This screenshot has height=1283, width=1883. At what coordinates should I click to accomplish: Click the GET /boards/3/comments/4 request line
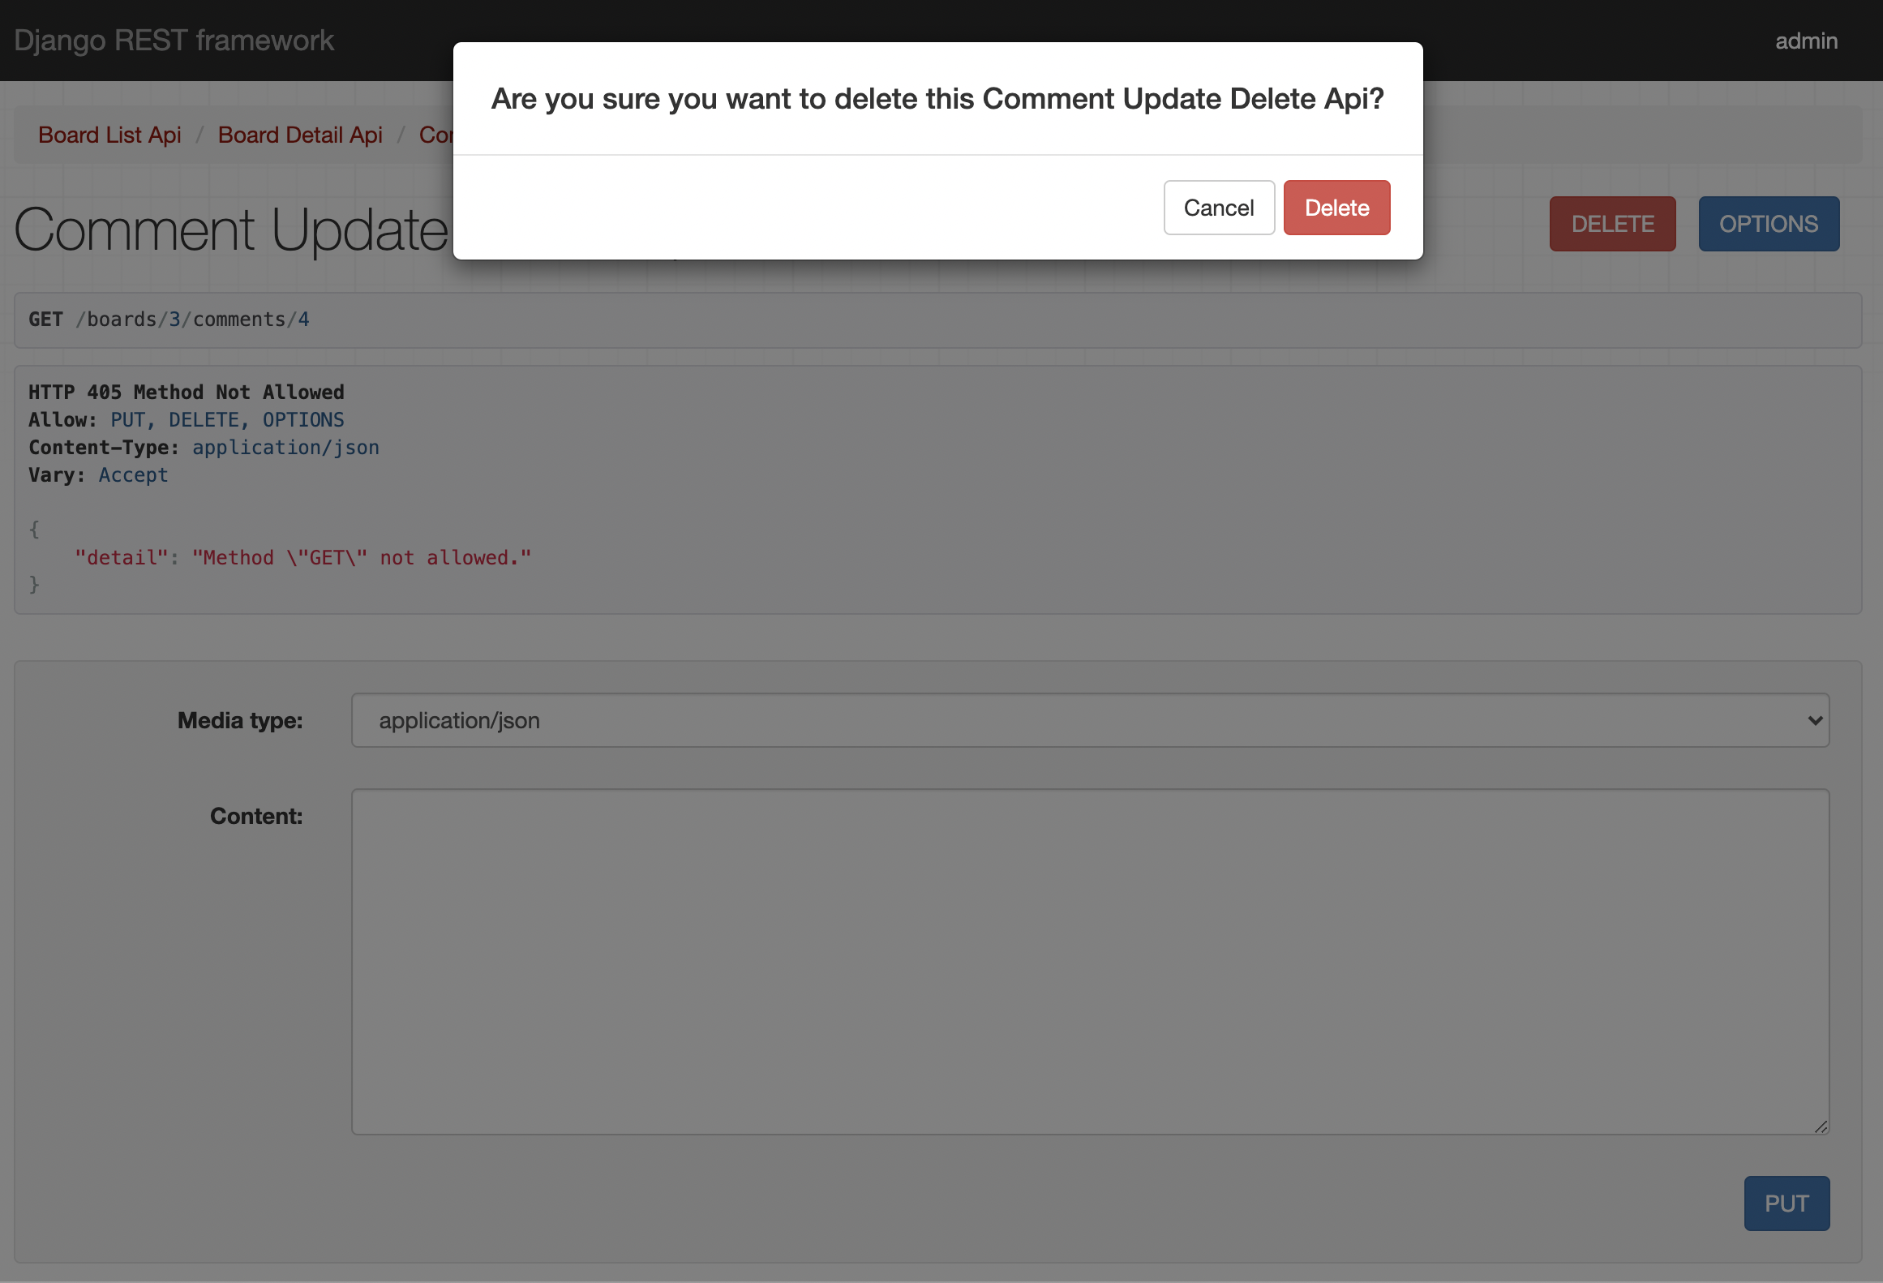pyautogui.click(x=169, y=320)
